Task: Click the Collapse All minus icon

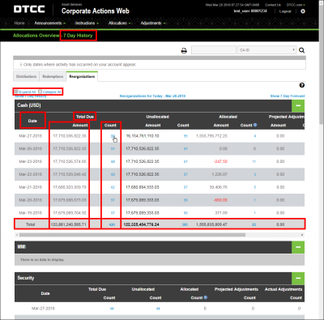Action: click(40, 92)
